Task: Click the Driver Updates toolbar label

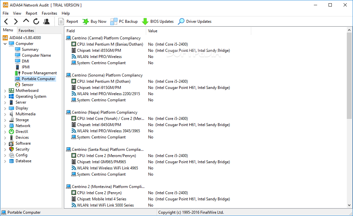Action: [x=199, y=22]
